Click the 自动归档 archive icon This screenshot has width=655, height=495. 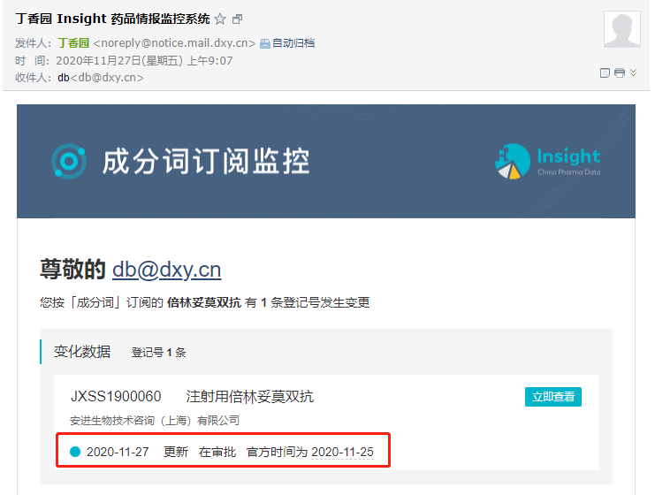click(265, 43)
